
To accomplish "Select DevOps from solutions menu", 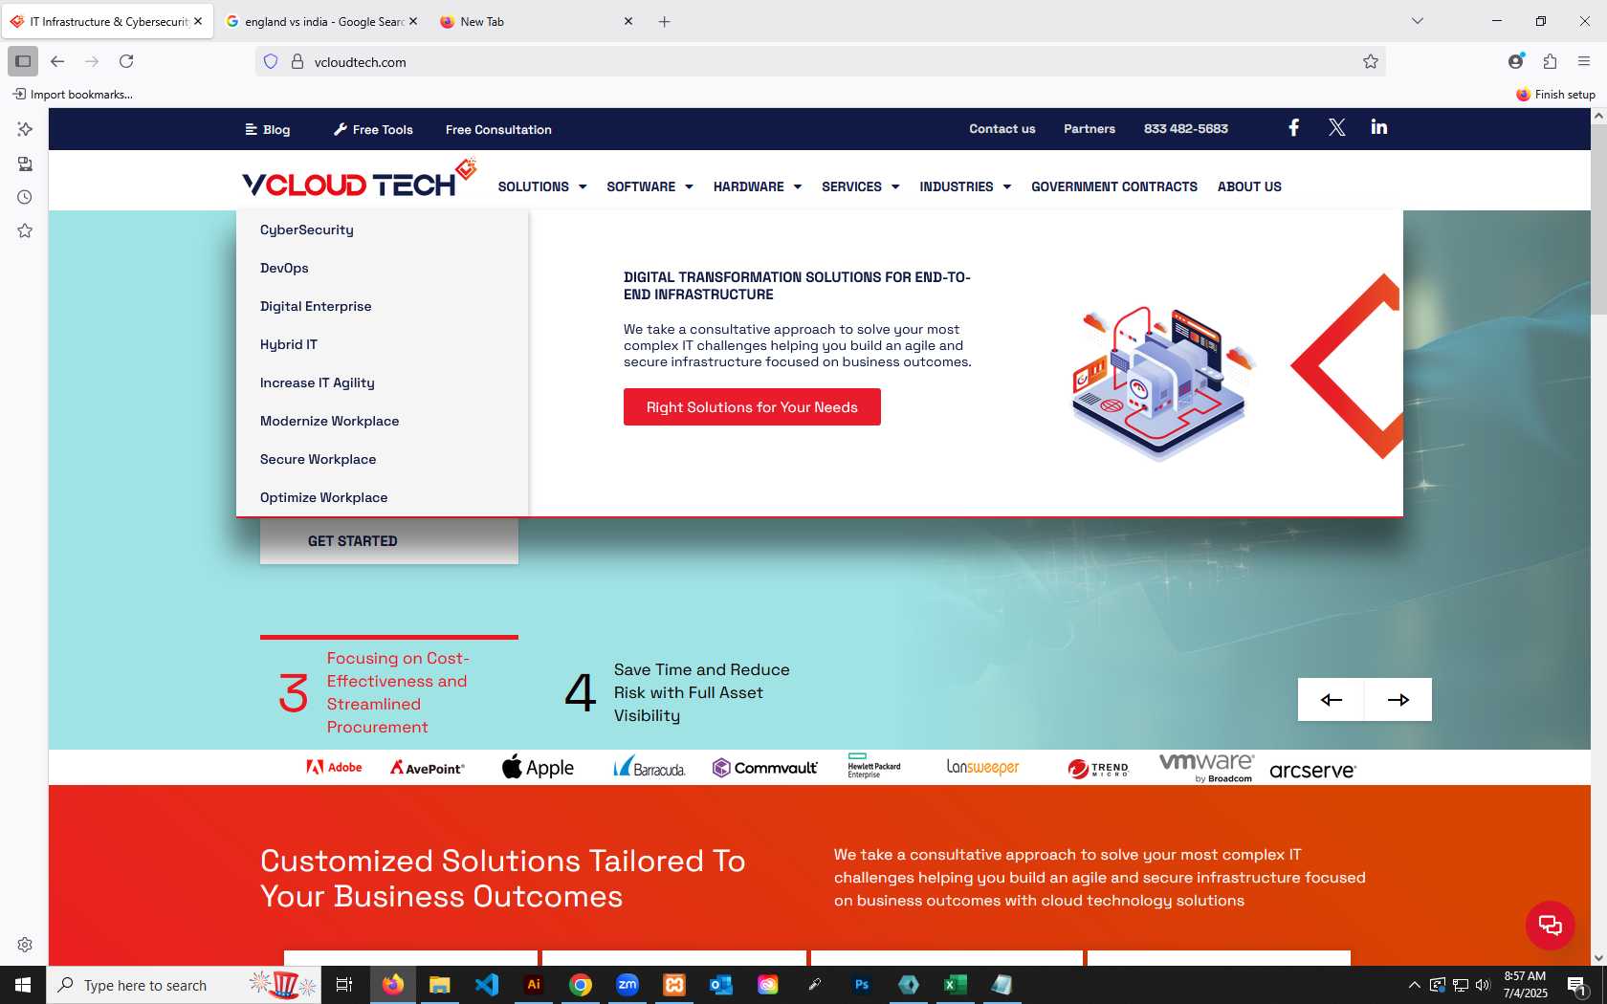I will click(284, 268).
